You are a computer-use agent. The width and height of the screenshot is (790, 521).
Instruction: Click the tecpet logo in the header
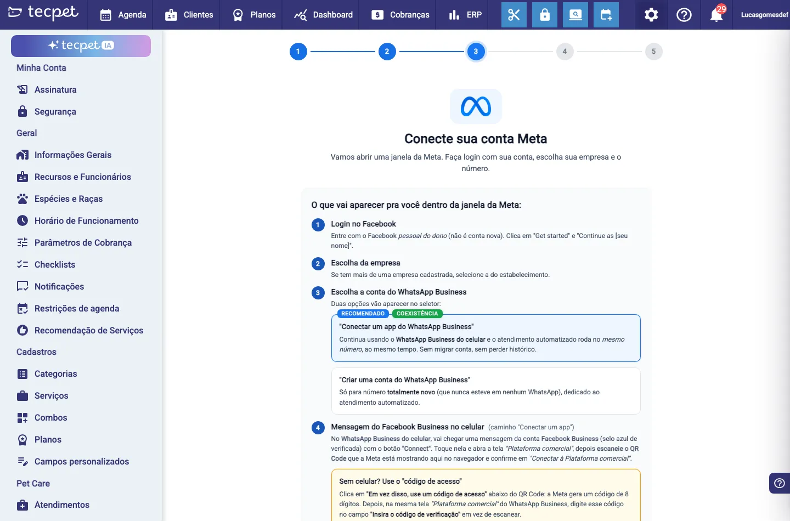pos(43,13)
